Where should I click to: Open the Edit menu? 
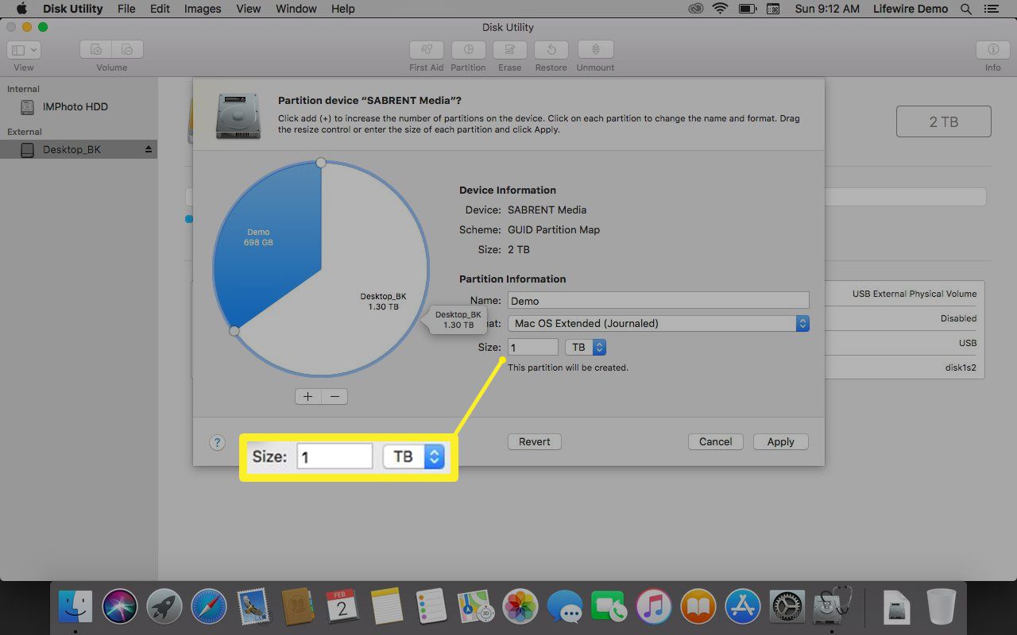(x=160, y=9)
